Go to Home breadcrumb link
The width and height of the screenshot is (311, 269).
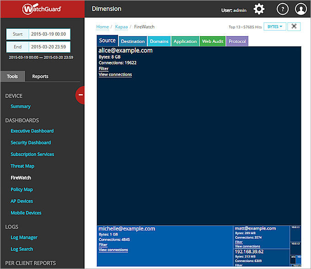(x=102, y=27)
